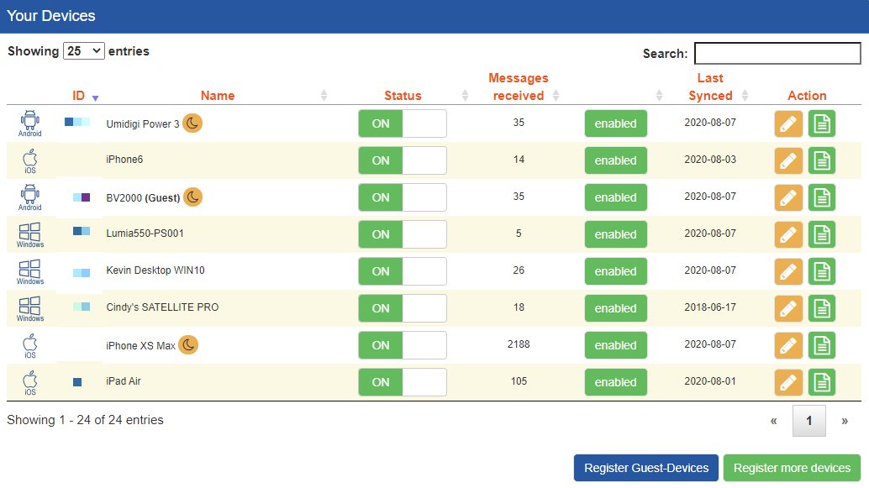
Task: Toggle the ON switch for Umidigi Power 3
Action: coord(402,123)
